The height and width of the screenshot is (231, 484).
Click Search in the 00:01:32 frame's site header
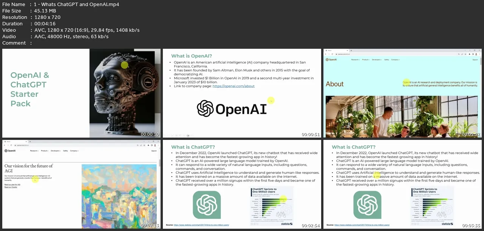click(x=475, y=60)
